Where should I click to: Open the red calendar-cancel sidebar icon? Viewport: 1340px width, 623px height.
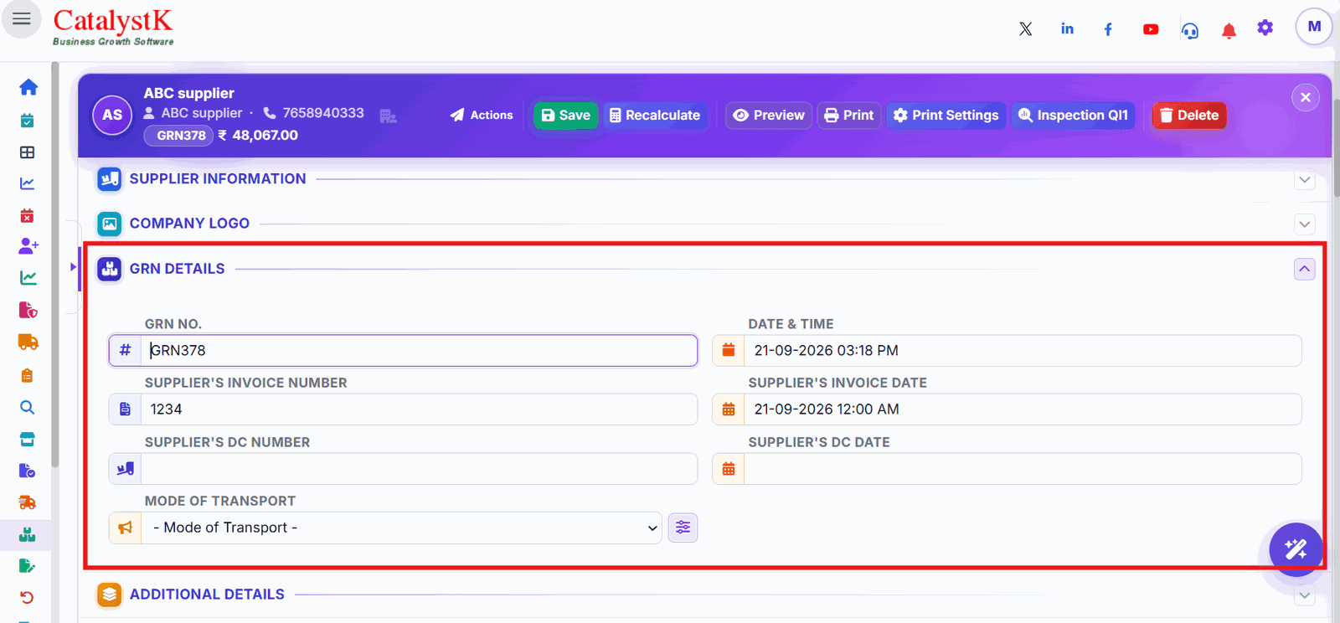pyautogui.click(x=27, y=215)
